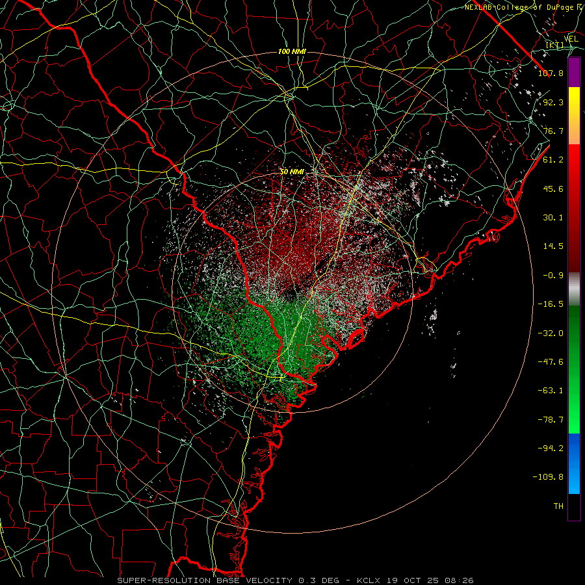The width and height of the screenshot is (585, 585).
Task: Click the blue segment of color bar
Action: point(574,463)
